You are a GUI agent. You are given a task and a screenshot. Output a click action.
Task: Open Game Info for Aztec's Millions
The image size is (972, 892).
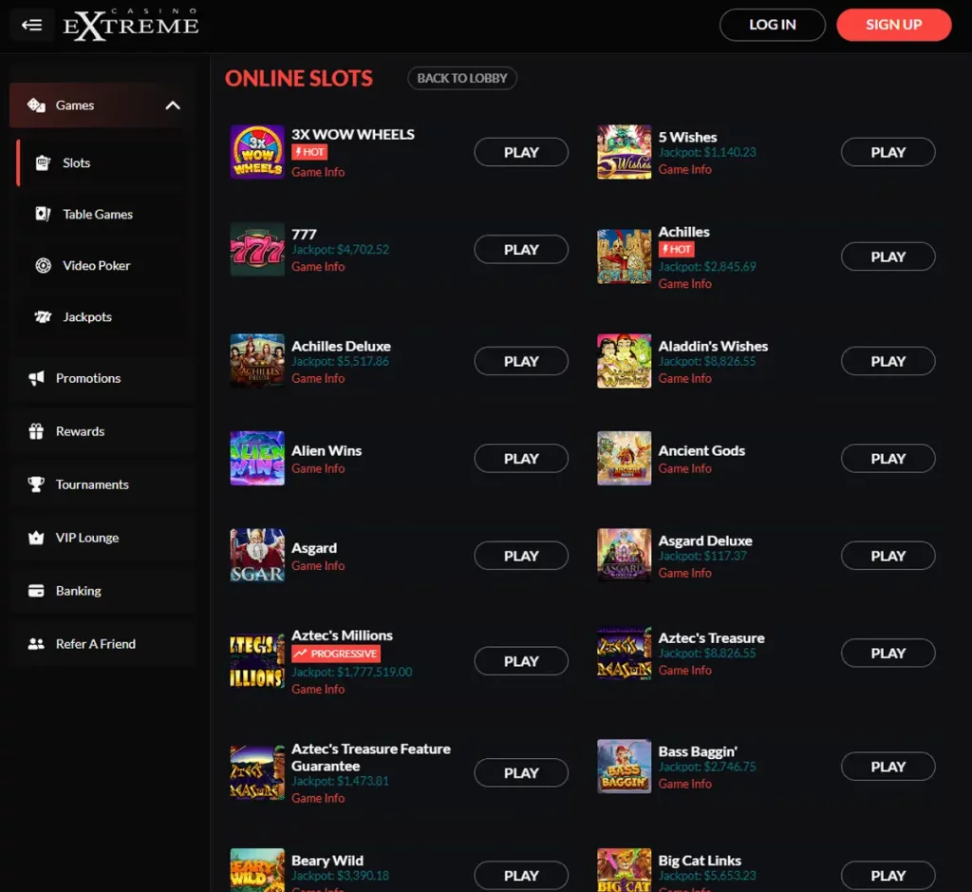(x=318, y=689)
